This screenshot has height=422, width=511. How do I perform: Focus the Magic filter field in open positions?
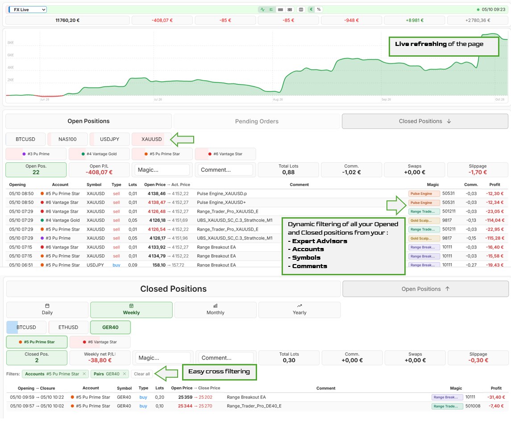[x=162, y=170]
